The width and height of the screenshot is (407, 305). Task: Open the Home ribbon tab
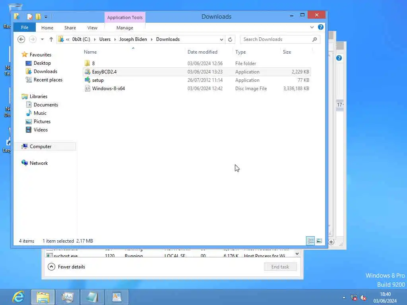click(47, 28)
